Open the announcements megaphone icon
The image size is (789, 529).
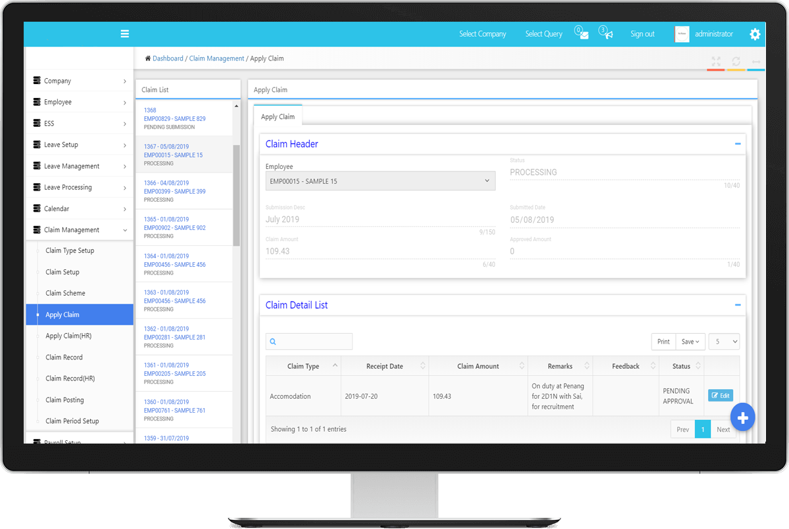click(608, 35)
